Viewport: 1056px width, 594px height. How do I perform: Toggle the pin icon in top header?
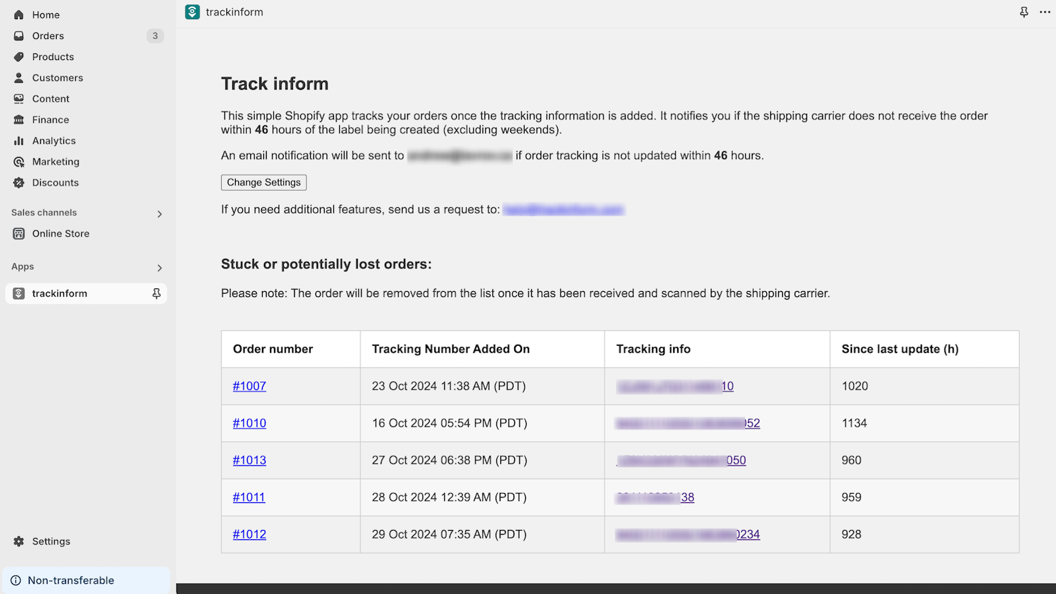click(x=1024, y=12)
